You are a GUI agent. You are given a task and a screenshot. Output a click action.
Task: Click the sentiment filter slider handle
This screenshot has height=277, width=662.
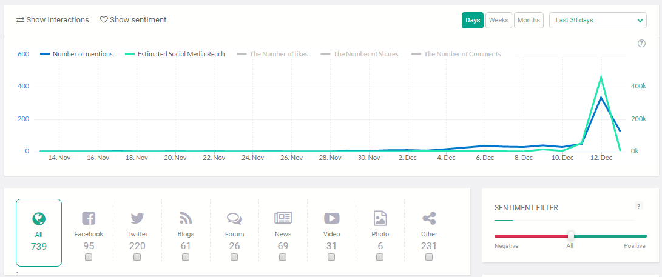coord(571,236)
